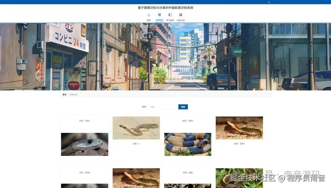The width and height of the screenshot is (331, 188).
Task: Click the 锦蛇 card entry
Action: click(188, 172)
